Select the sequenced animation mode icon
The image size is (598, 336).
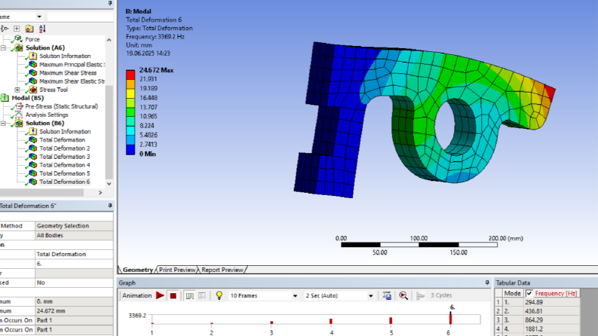tap(202, 295)
